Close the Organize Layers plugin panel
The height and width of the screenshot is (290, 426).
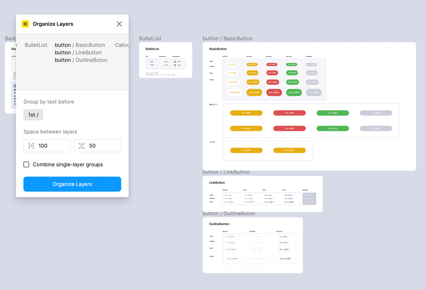coord(119,24)
